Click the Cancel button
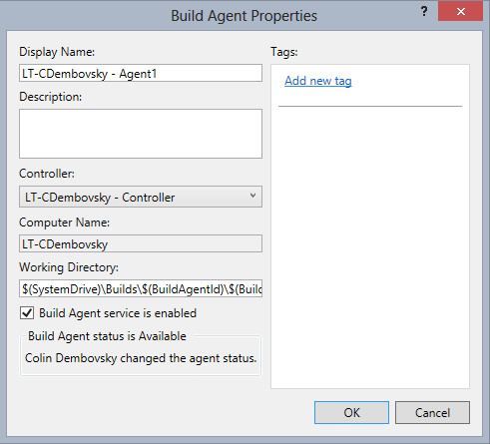Screen dimensions: 490x444 click(x=432, y=412)
